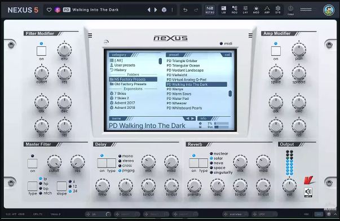Viewport: 340px width, 221px height.
Task: Switch to the N2 RETRO view
Action: click(x=210, y=10)
